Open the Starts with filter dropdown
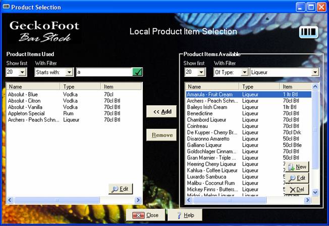This screenshot has height=226, width=329. coord(69,73)
